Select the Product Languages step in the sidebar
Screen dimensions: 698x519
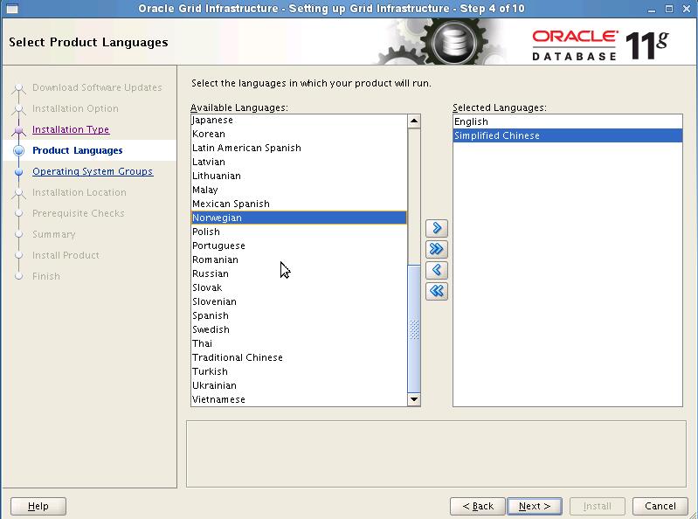[78, 150]
